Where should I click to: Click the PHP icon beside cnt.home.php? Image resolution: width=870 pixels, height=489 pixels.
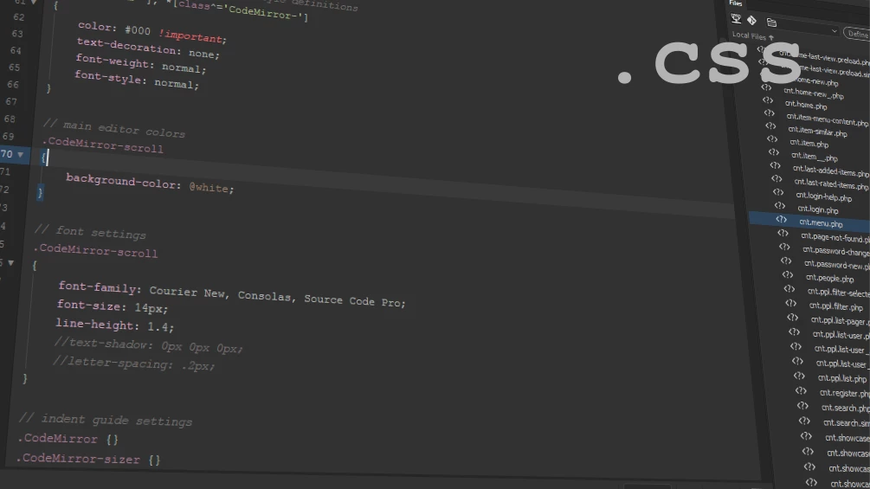(x=768, y=100)
